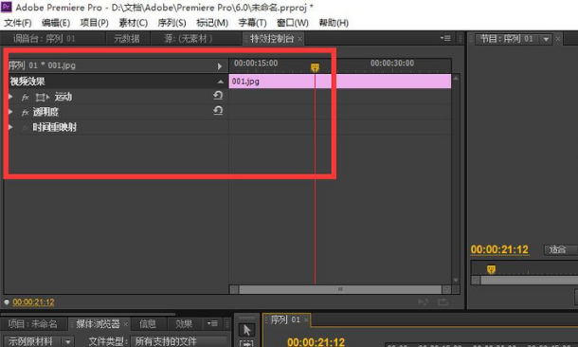578x347 pixels.
Task: Click the program monitor playhead marker
Action: 491,269
